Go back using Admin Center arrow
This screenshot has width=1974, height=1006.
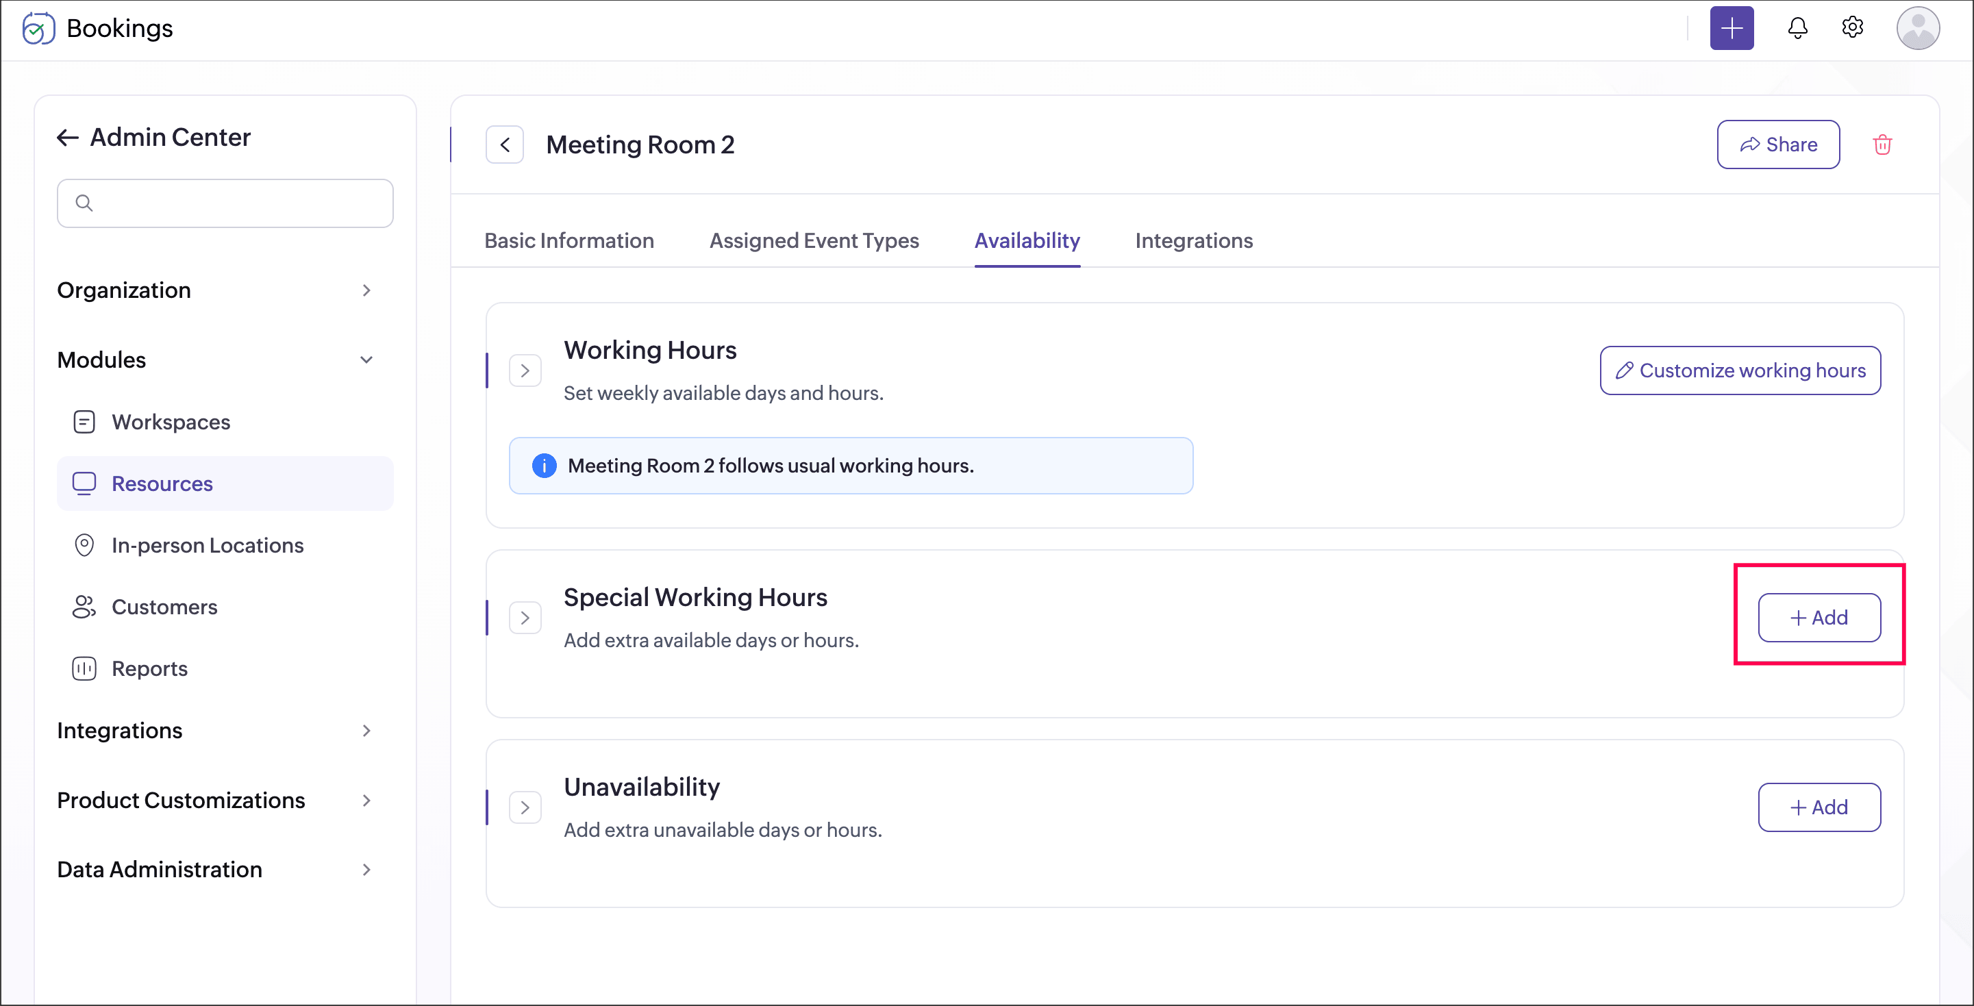coord(68,137)
